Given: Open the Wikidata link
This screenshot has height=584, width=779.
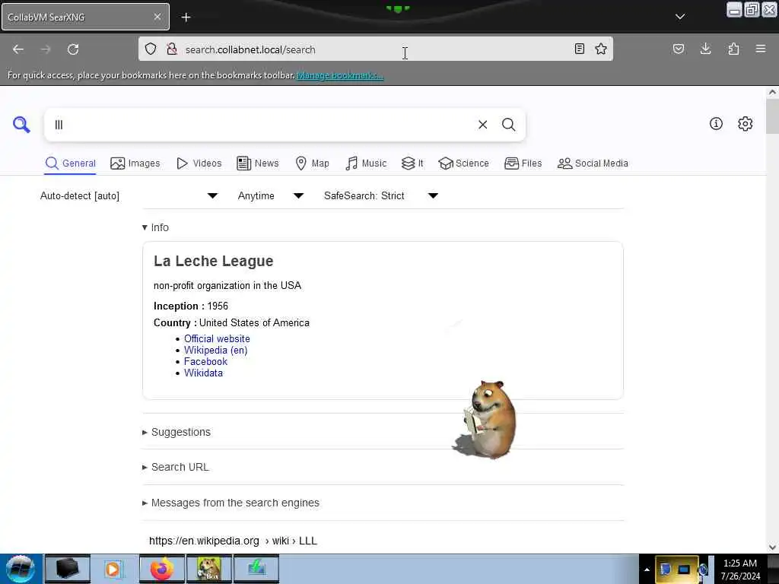Looking at the screenshot, I should (203, 373).
